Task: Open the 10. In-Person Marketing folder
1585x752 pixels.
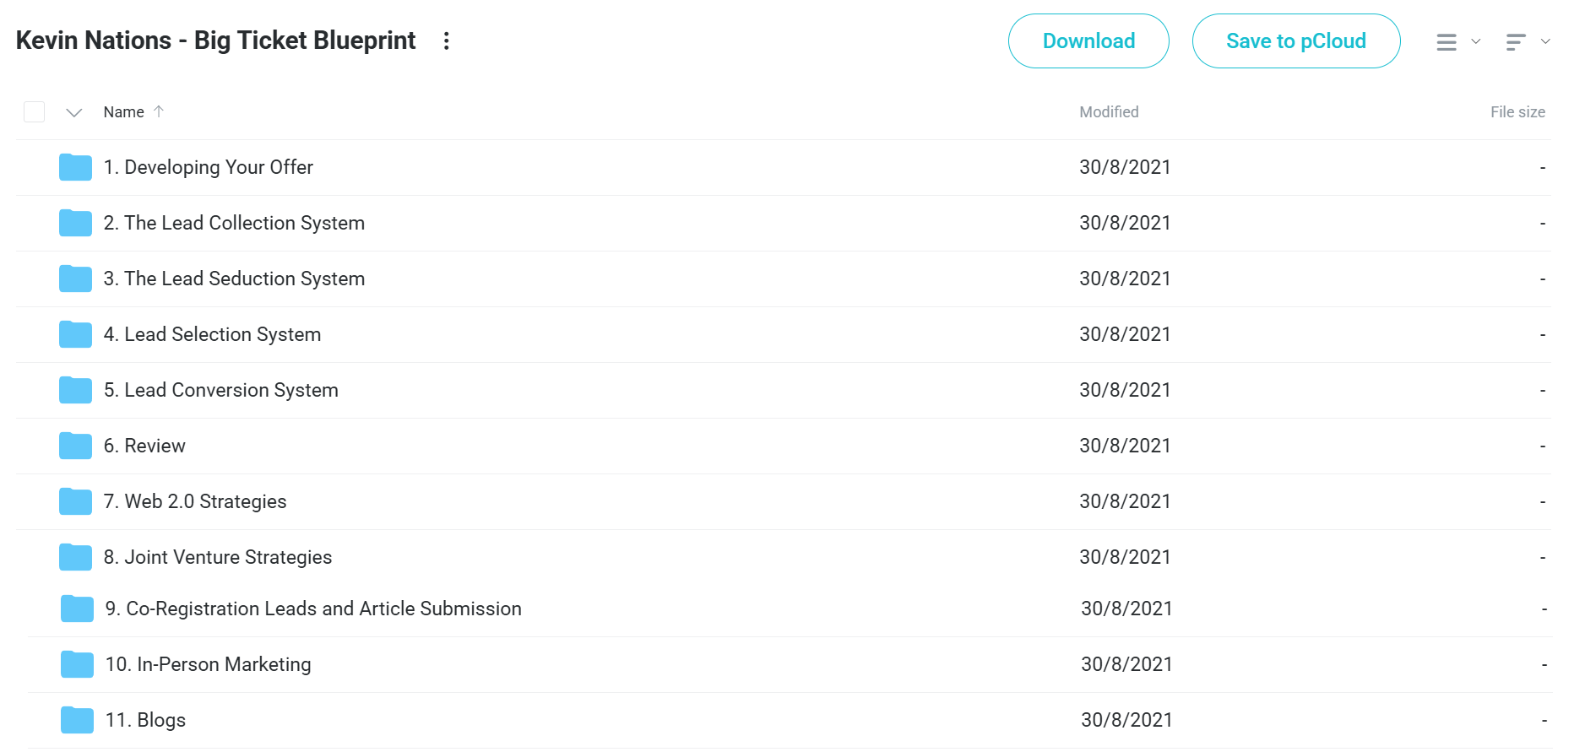Action: pos(208,664)
